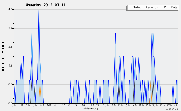Click the '3.2' y-axis value
This screenshot has height=111, width=181.
pos(10,28)
